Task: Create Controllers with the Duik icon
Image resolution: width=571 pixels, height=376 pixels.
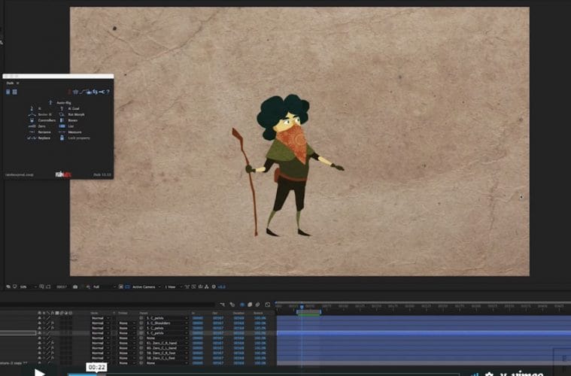Action: [38, 120]
